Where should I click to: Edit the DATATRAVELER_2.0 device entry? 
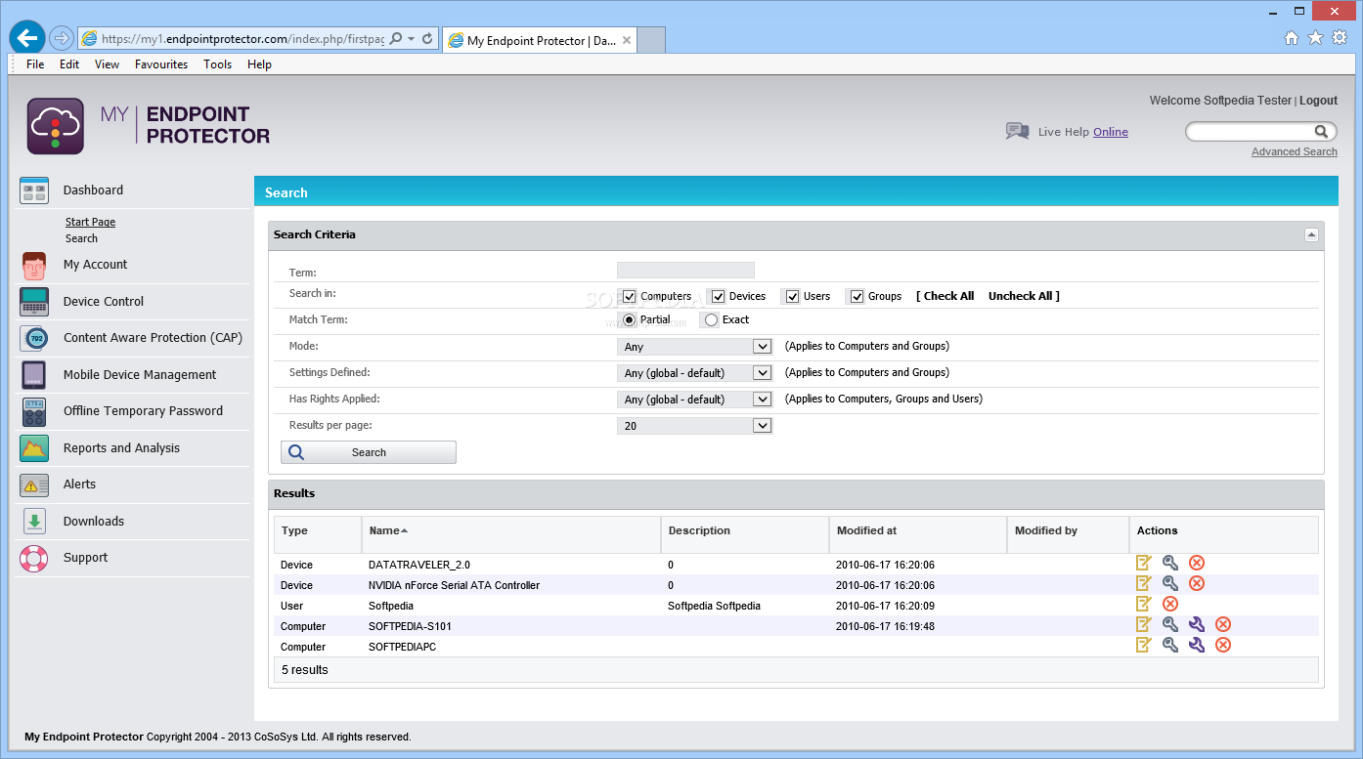pyautogui.click(x=1143, y=563)
